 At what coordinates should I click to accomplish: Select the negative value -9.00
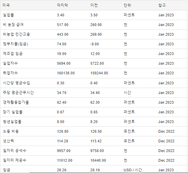95,44
